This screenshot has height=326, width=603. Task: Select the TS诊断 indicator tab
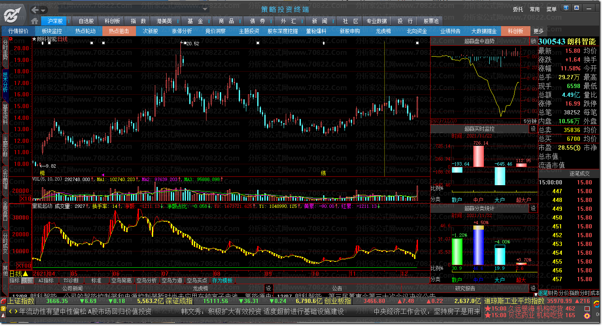coord(71,280)
